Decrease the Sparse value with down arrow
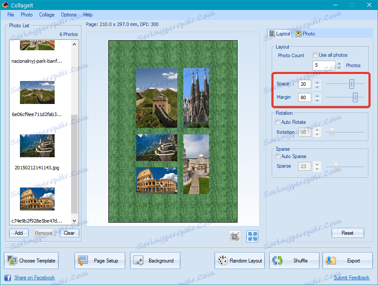Image resolution: width=378 pixels, height=285 pixels. tap(317, 168)
